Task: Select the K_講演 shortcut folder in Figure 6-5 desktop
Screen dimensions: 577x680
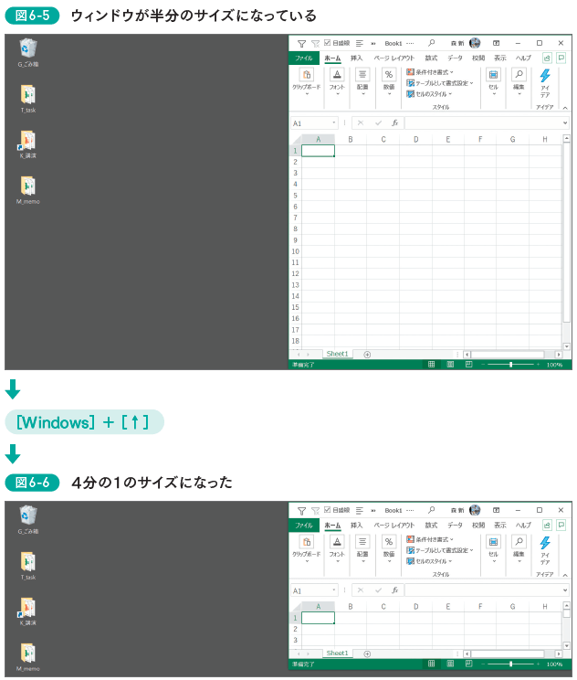Action: click(x=27, y=144)
